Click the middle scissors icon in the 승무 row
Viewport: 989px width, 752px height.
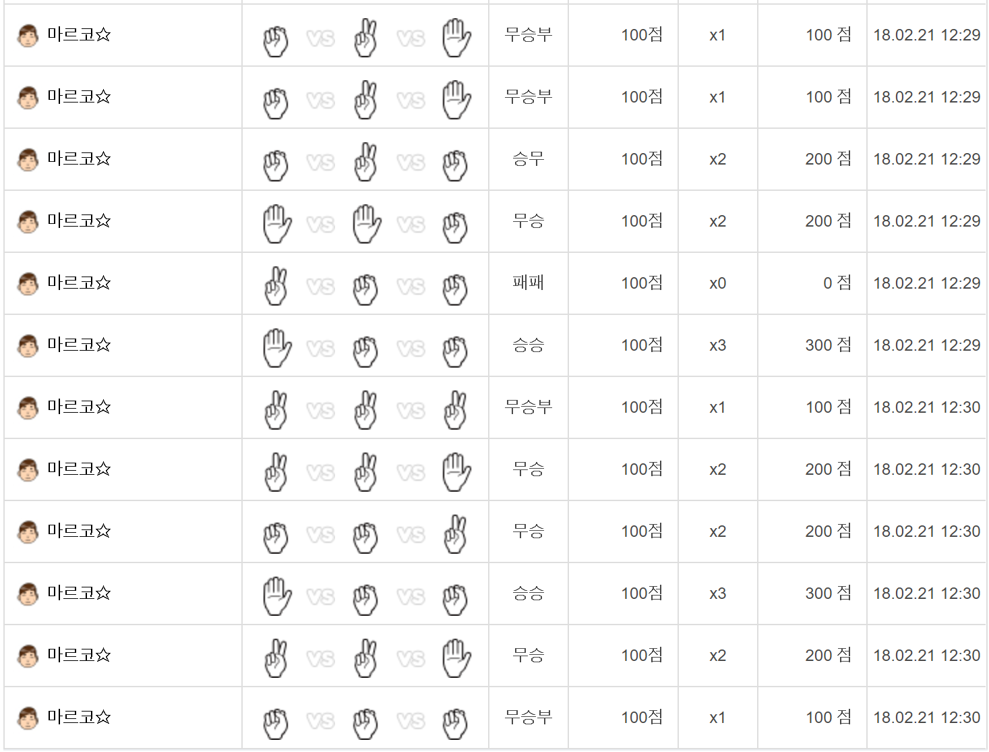(x=365, y=161)
